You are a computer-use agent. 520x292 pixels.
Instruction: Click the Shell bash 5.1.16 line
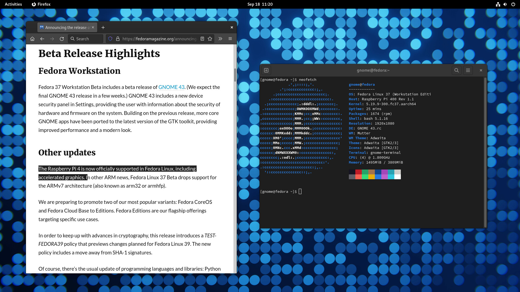[368, 118]
